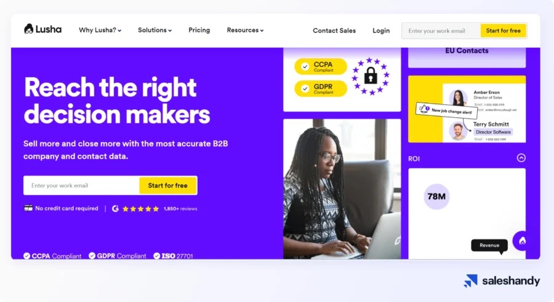Open the Pricing menu item

point(199,30)
